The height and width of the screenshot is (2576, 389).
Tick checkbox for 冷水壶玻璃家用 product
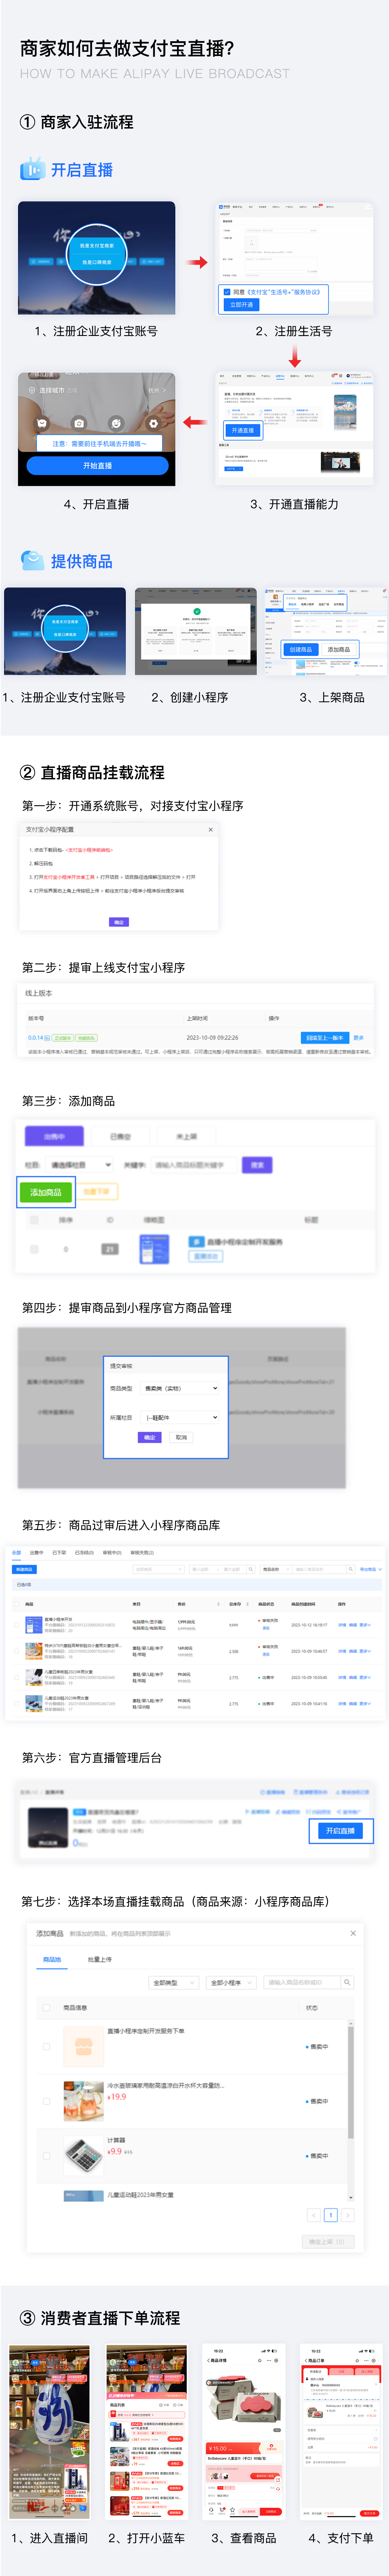tap(46, 2101)
